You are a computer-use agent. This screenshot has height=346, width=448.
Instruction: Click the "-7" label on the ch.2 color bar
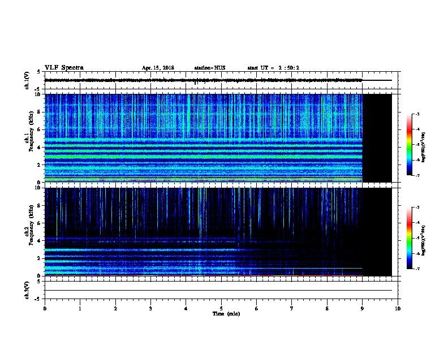(417, 269)
